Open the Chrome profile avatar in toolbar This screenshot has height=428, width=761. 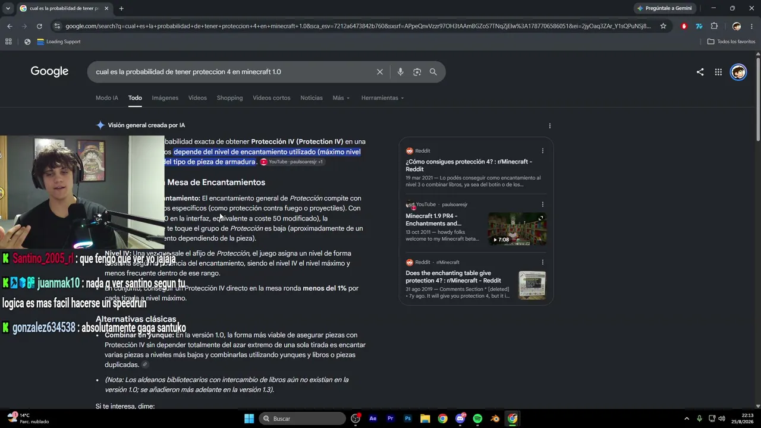click(x=737, y=26)
